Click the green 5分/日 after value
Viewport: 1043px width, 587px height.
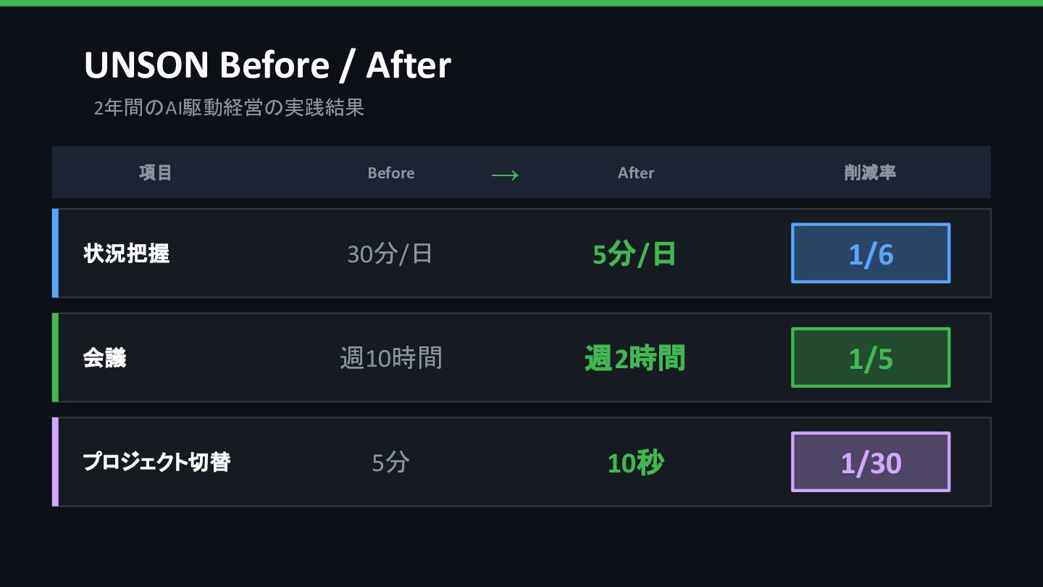point(634,254)
